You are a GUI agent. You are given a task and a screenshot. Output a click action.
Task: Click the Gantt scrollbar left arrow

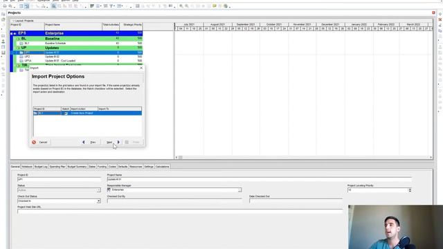[x=177, y=158]
